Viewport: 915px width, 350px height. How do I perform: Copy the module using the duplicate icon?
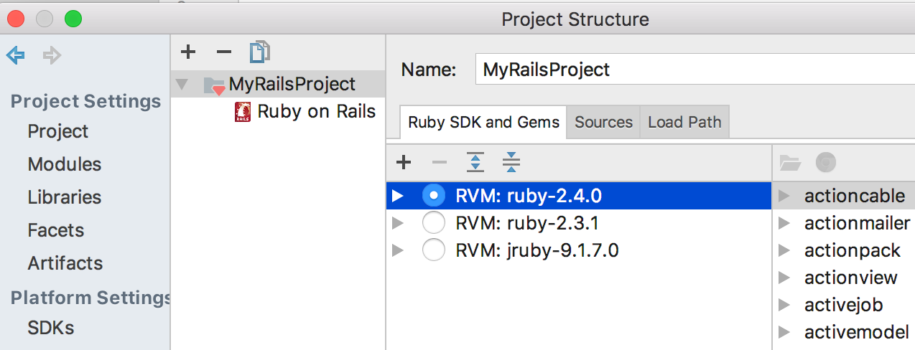click(x=259, y=52)
